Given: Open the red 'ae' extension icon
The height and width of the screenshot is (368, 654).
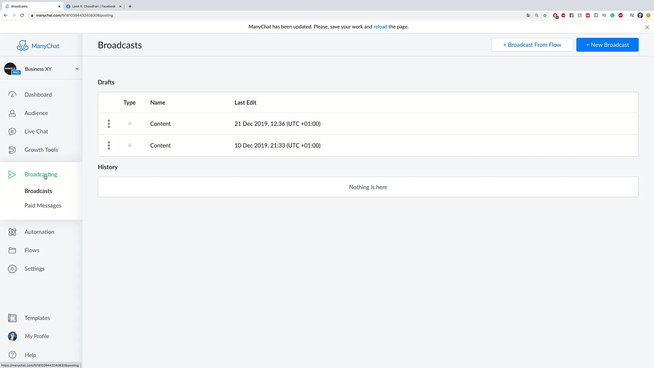Looking at the screenshot, I should (588, 15).
